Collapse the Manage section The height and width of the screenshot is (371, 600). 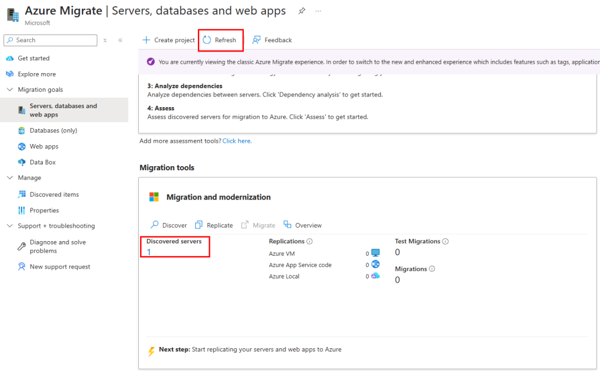pyautogui.click(x=10, y=178)
